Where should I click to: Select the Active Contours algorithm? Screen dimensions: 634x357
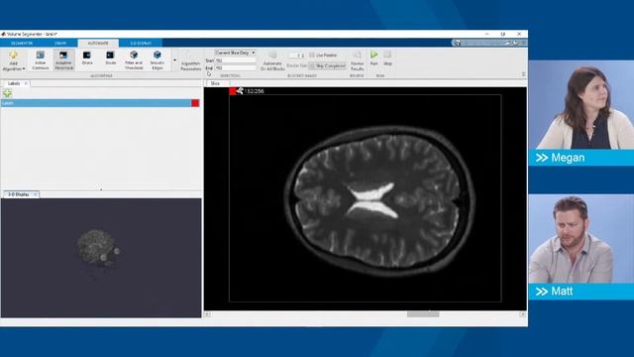click(40, 60)
